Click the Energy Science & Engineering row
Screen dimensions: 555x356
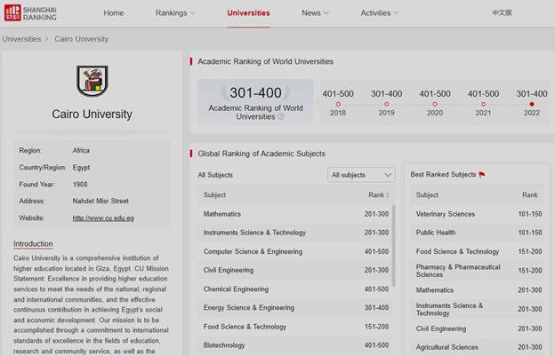tap(296, 307)
